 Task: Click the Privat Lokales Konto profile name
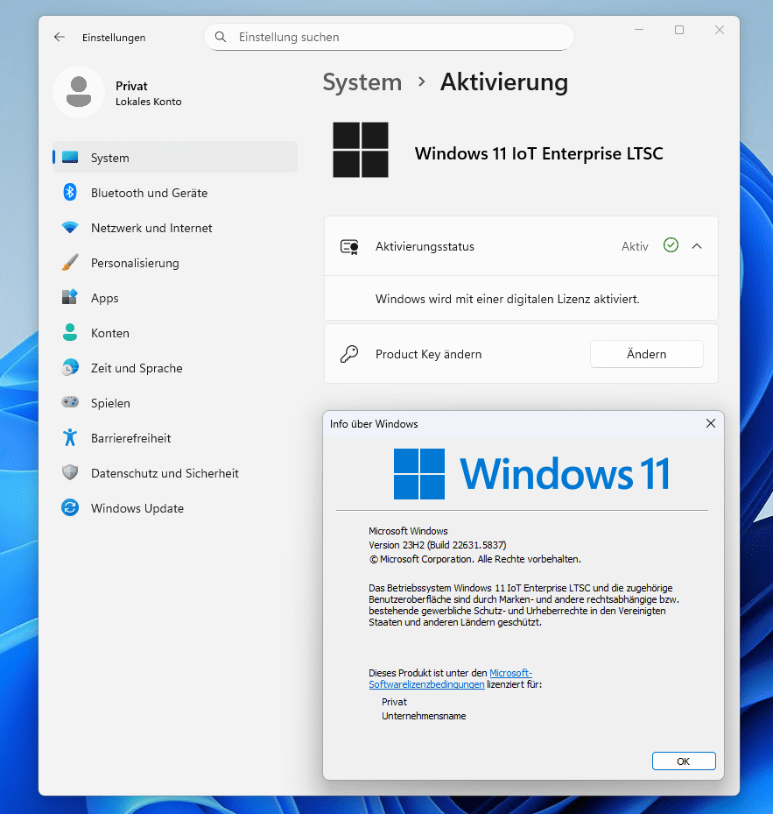148,94
